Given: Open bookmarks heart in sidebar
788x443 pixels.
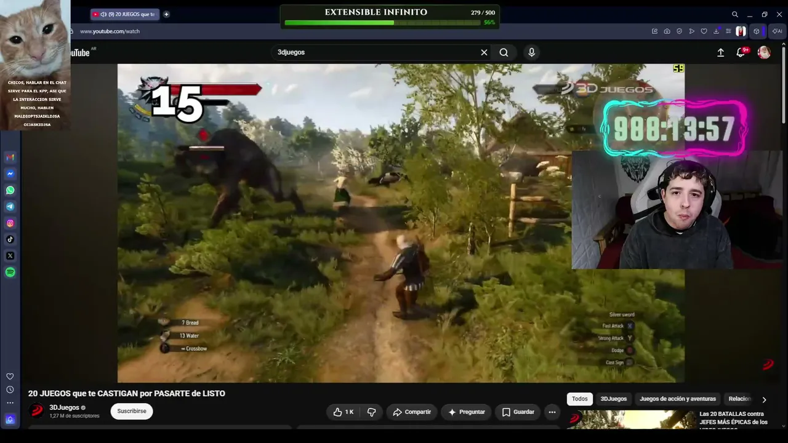Looking at the screenshot, I should tap(10, 376).
